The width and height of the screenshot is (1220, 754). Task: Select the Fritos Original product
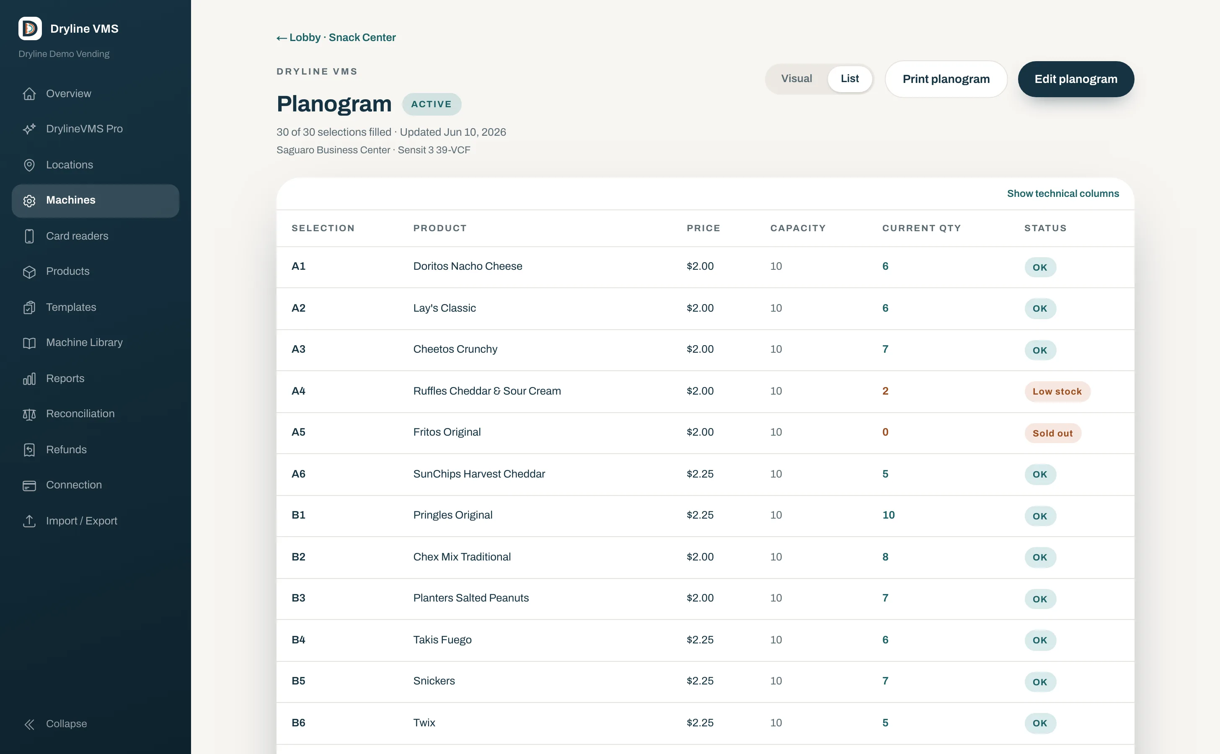[447, 432]
